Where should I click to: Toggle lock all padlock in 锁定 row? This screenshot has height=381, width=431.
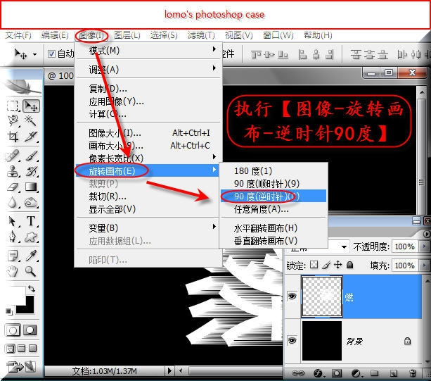pos(349,265)
